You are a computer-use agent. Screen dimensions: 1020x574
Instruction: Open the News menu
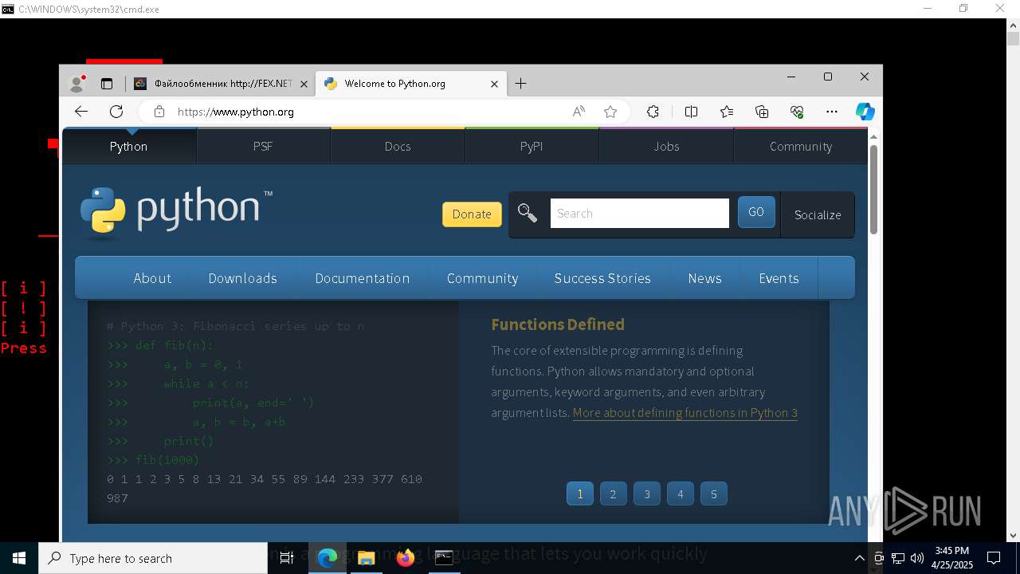705,278
